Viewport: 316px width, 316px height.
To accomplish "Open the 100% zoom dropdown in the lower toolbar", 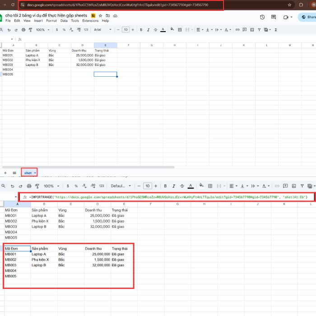I will click(51, 186).
